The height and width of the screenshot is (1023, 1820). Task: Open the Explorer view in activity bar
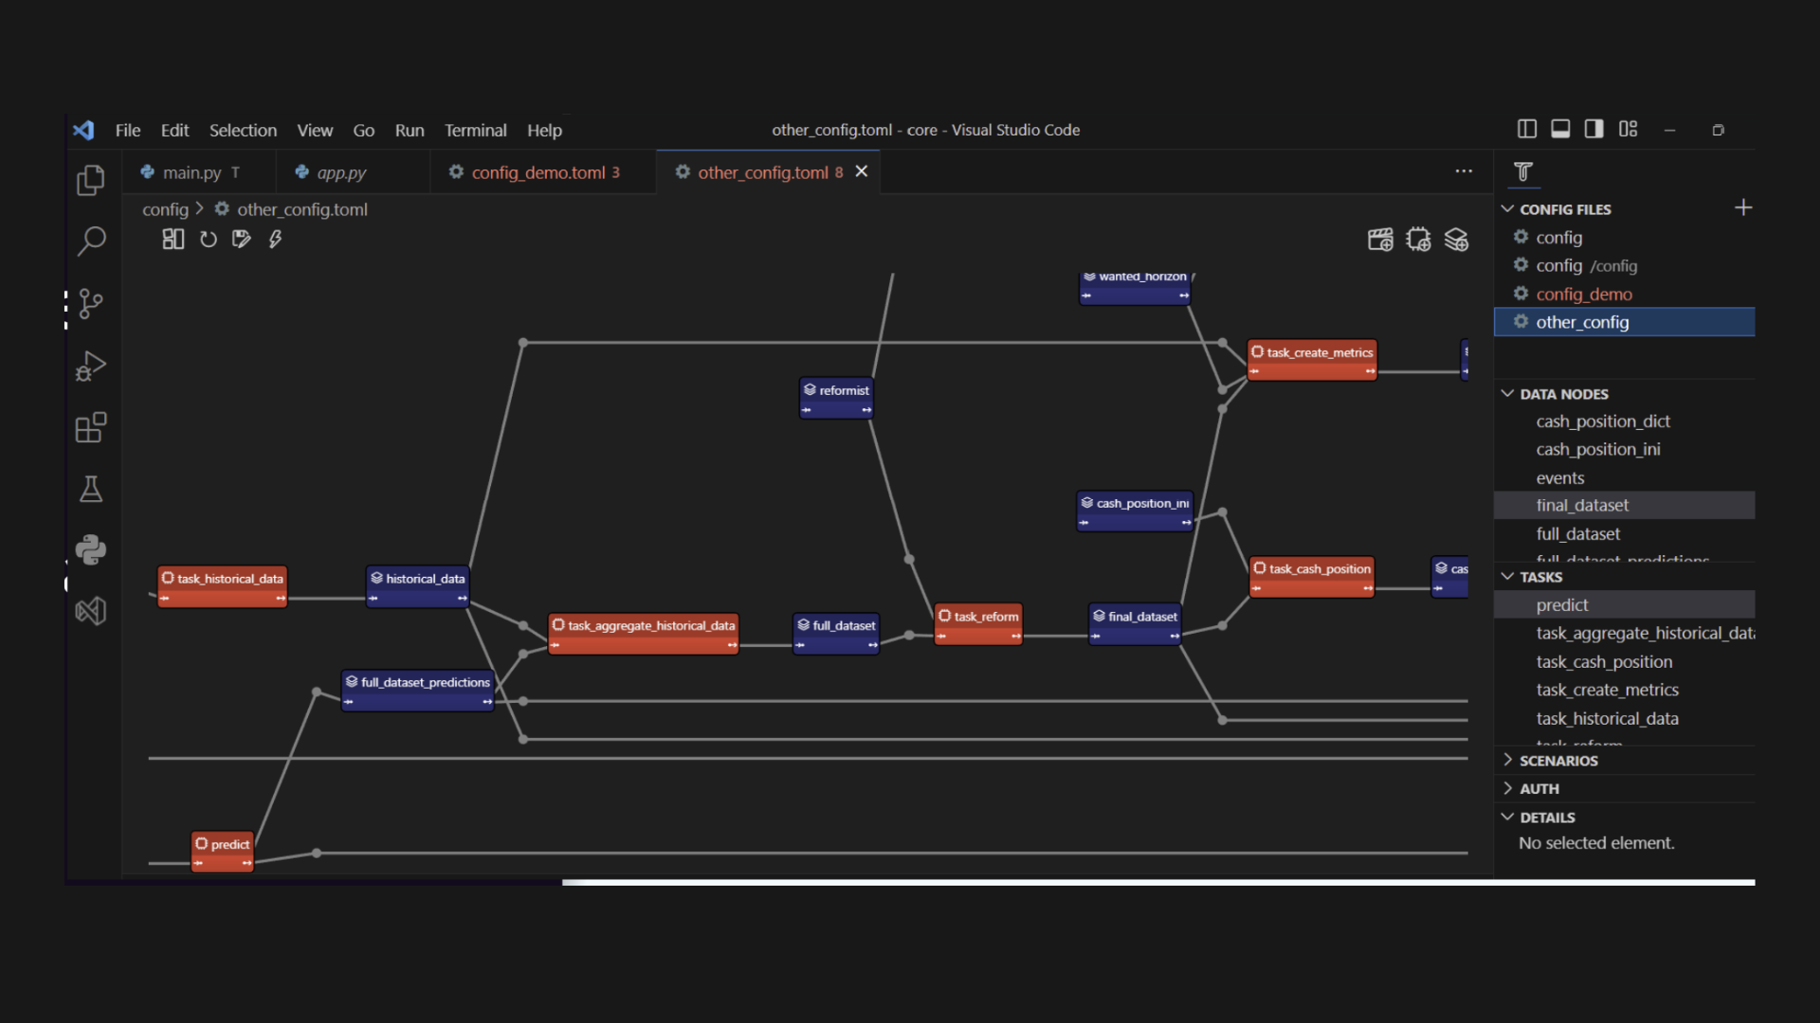tap(91, 180)
